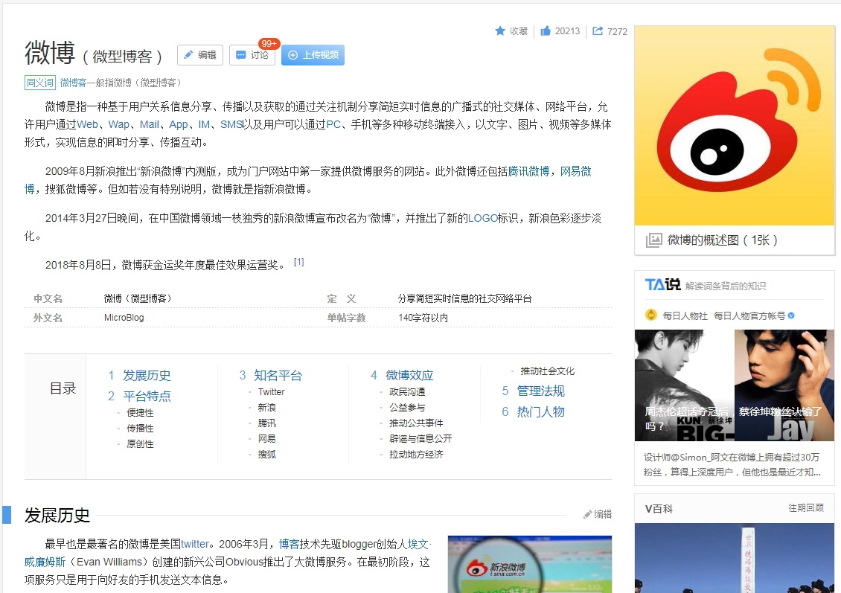Viewport: 841px width, 593px height.
Task: Open the V百科 featured image
Action: click(x=735, y=557)
